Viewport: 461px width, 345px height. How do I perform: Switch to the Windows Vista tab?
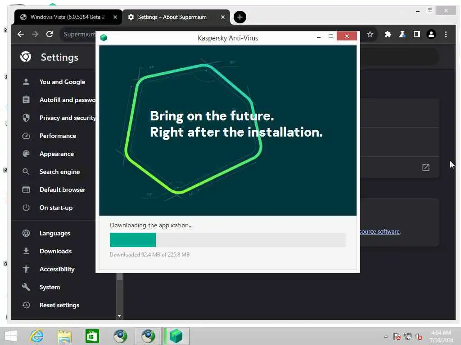[x=68, y=17]
